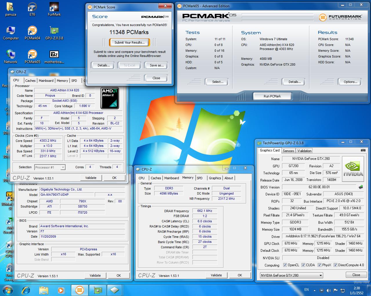Screen dimensions: 371x296
Task: Click the GPU-Z BIOS save icon
Action: click(x=361, y=187)
